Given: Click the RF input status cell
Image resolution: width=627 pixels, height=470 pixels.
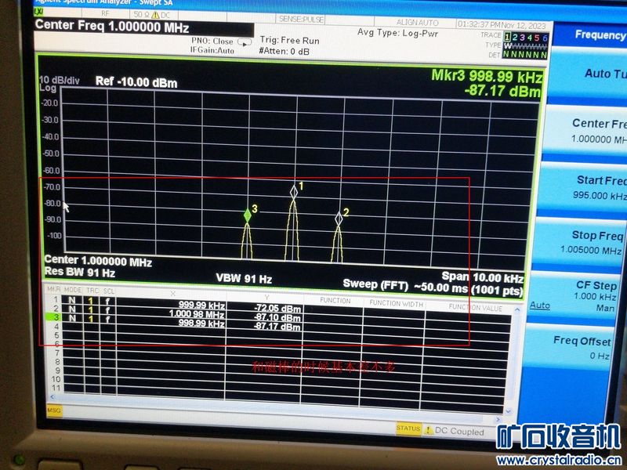Looking at the screenshot, I should click(x=105, y=13).
